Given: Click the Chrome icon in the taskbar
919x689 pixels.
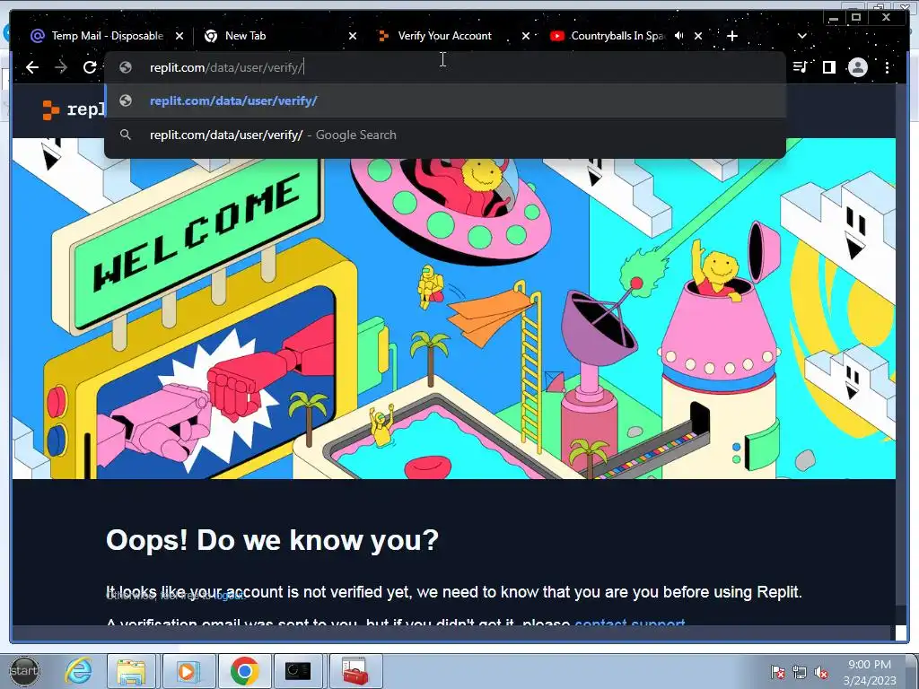Looking at the screenshot, I should (244, 671).
